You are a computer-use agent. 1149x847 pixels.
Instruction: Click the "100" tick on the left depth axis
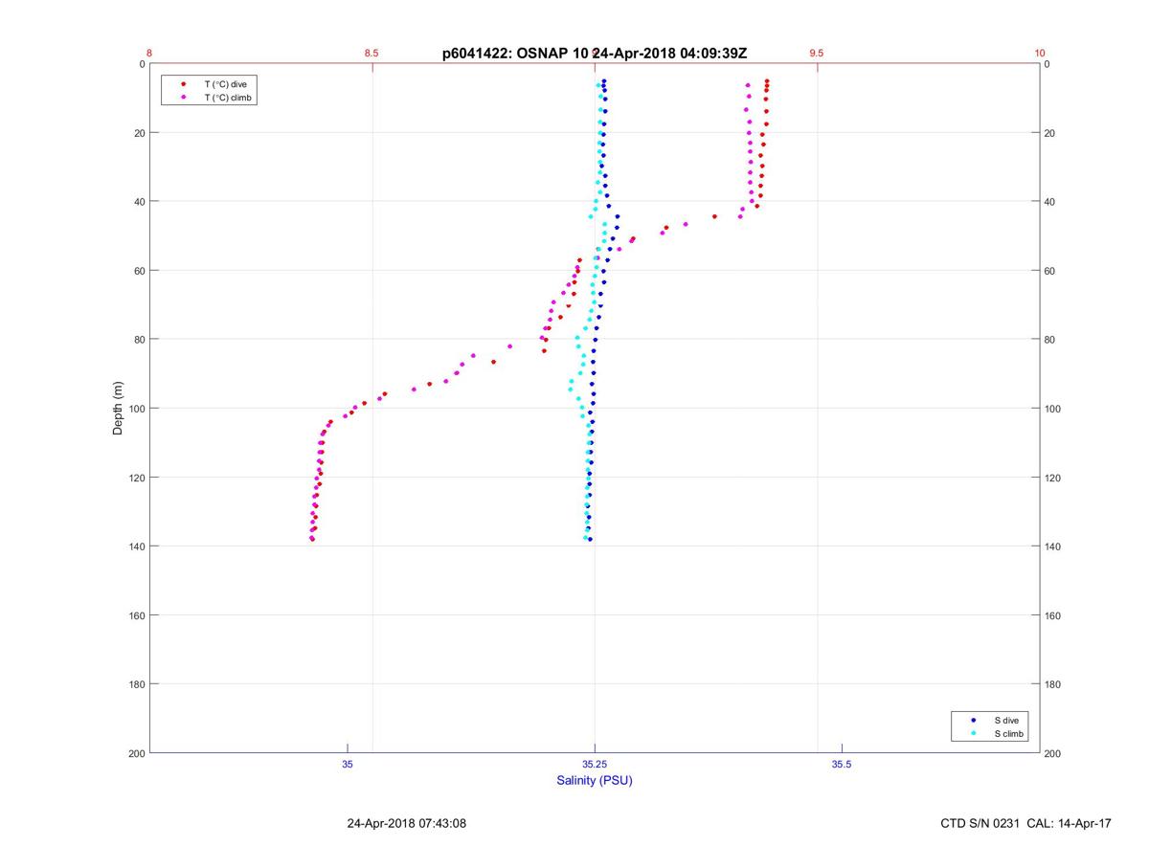pyautogui.click(x=136, y=409)
